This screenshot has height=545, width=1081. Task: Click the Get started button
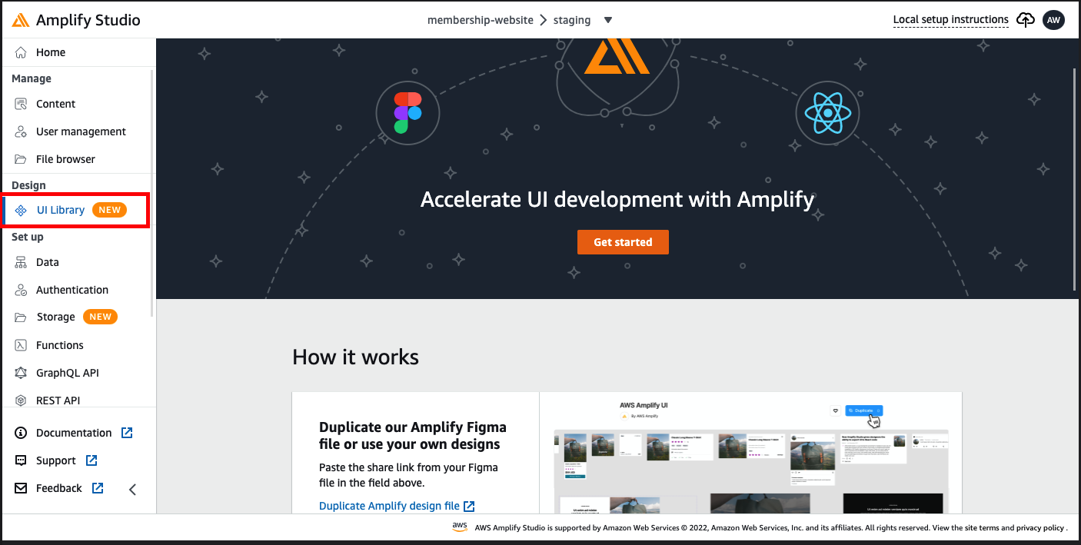pyautogui.click(x=623, y=242)
